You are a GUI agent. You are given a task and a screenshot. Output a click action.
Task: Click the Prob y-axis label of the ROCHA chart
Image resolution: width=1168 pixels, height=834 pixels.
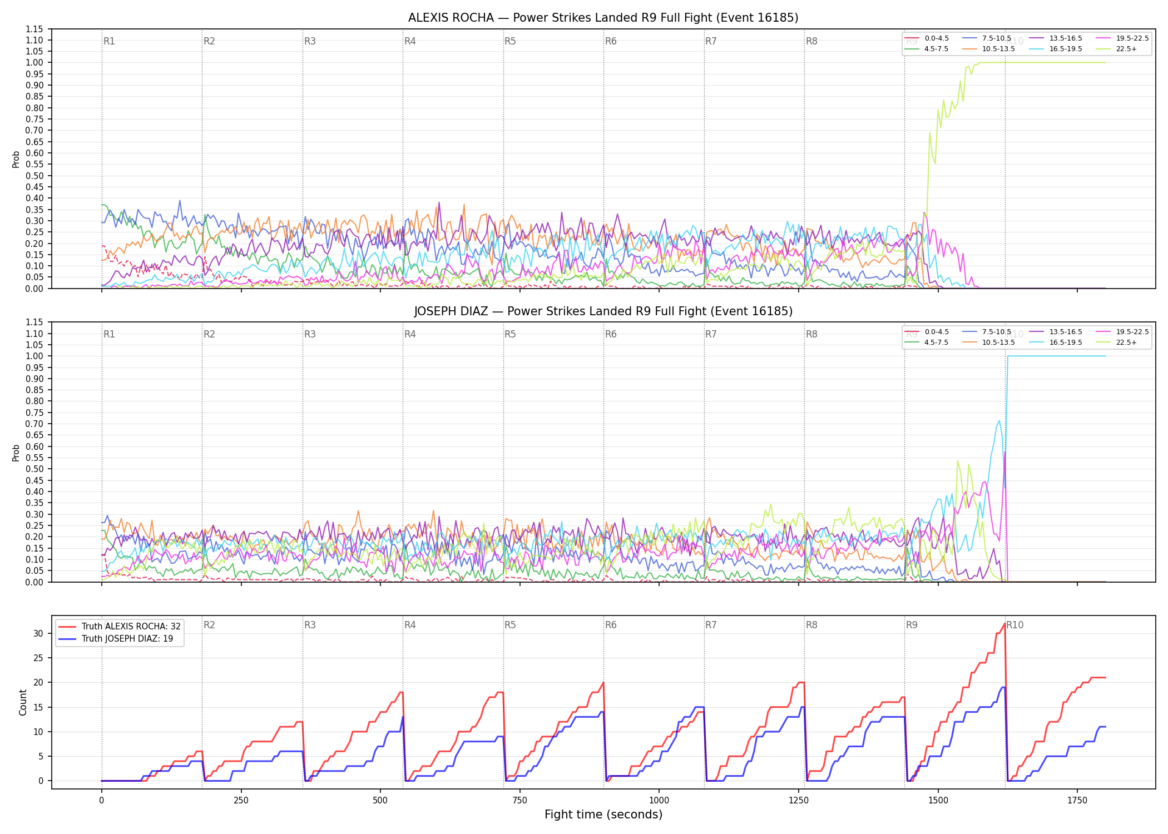coord(16,159)
